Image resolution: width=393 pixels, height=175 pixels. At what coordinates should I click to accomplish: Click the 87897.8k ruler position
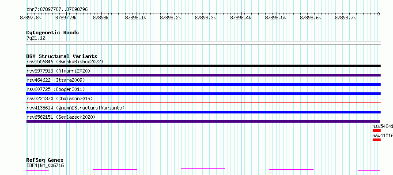[31, 18]
